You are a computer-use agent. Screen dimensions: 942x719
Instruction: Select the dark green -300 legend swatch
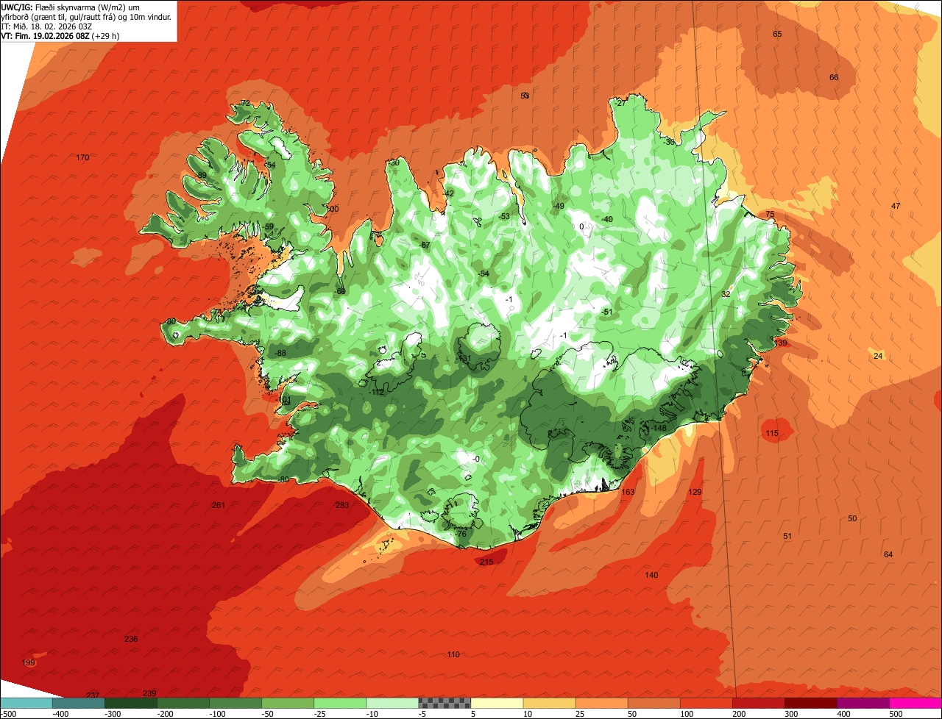(x=130, y=703)
